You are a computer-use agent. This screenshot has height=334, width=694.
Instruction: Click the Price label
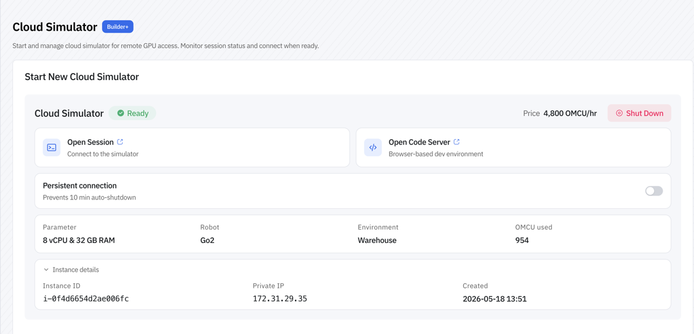pyautogui.click(x=531, y=113)
